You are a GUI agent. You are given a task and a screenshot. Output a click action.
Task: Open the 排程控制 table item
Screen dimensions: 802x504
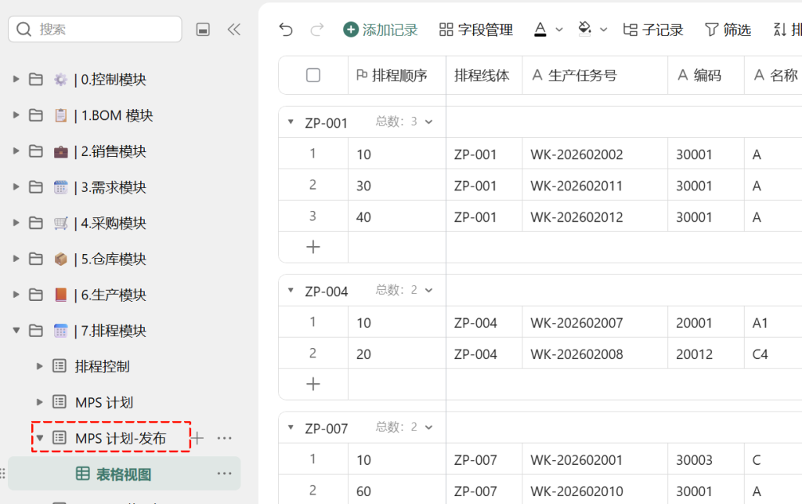[x=103, y=366]
